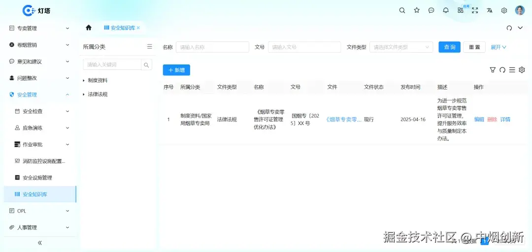Click date cell 2025-04-16

click(413, 120)
